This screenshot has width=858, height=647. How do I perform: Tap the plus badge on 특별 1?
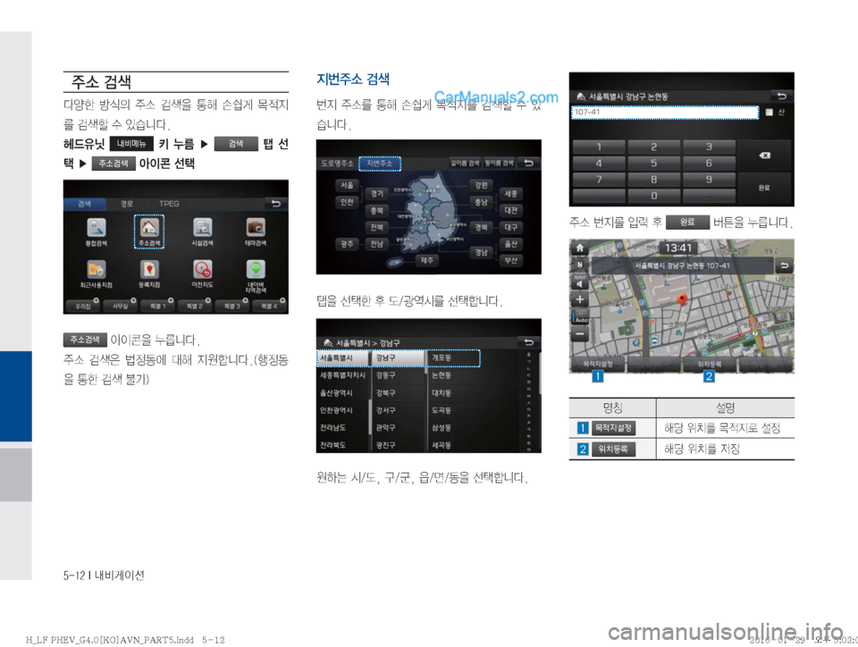(171, 300)
